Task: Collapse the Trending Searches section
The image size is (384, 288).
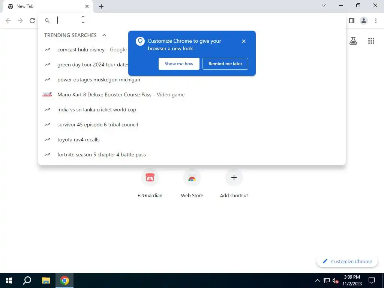Action: click(x=104, y=35)
